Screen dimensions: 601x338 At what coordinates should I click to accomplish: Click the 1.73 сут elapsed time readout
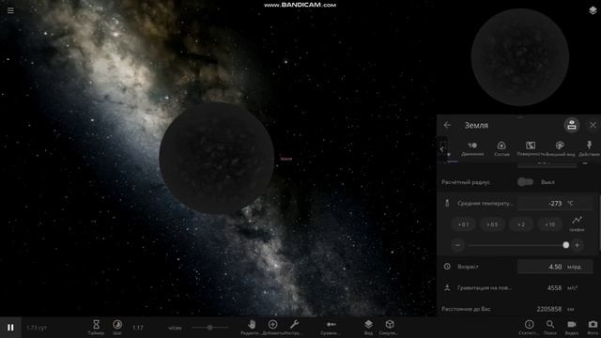coord(37,328)
